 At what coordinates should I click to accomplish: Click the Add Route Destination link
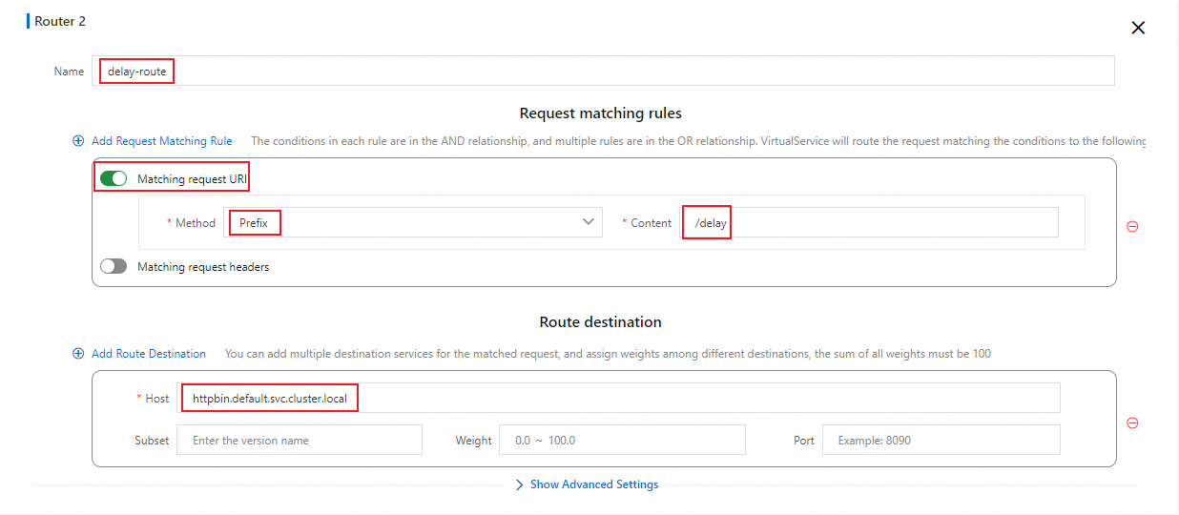[x=148, y=354]
